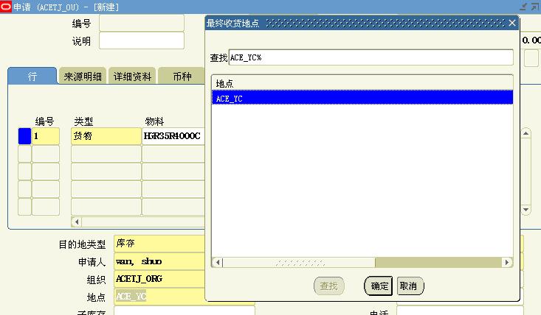Click left arrow of lines horizontal scrollbar

(76, 222)
